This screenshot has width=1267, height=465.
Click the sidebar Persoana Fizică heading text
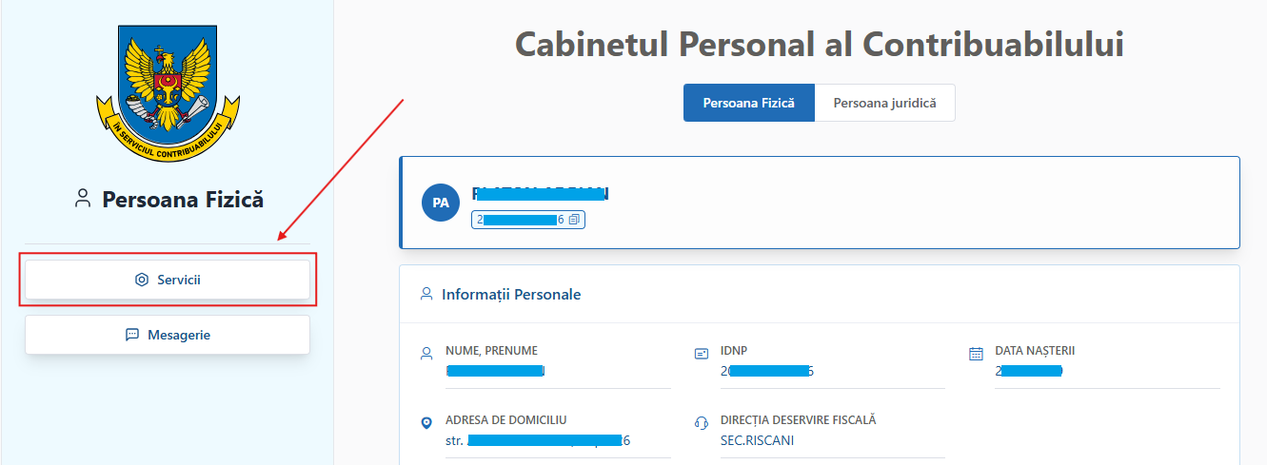click(183, 200)
